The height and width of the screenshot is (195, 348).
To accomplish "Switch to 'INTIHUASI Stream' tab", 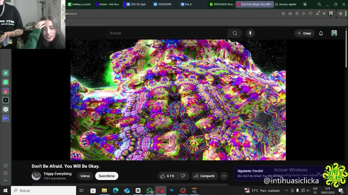I will coord(222,4).
